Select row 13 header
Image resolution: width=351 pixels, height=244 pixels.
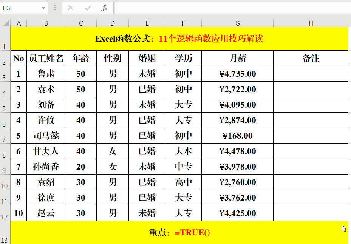tap(5, 232)
